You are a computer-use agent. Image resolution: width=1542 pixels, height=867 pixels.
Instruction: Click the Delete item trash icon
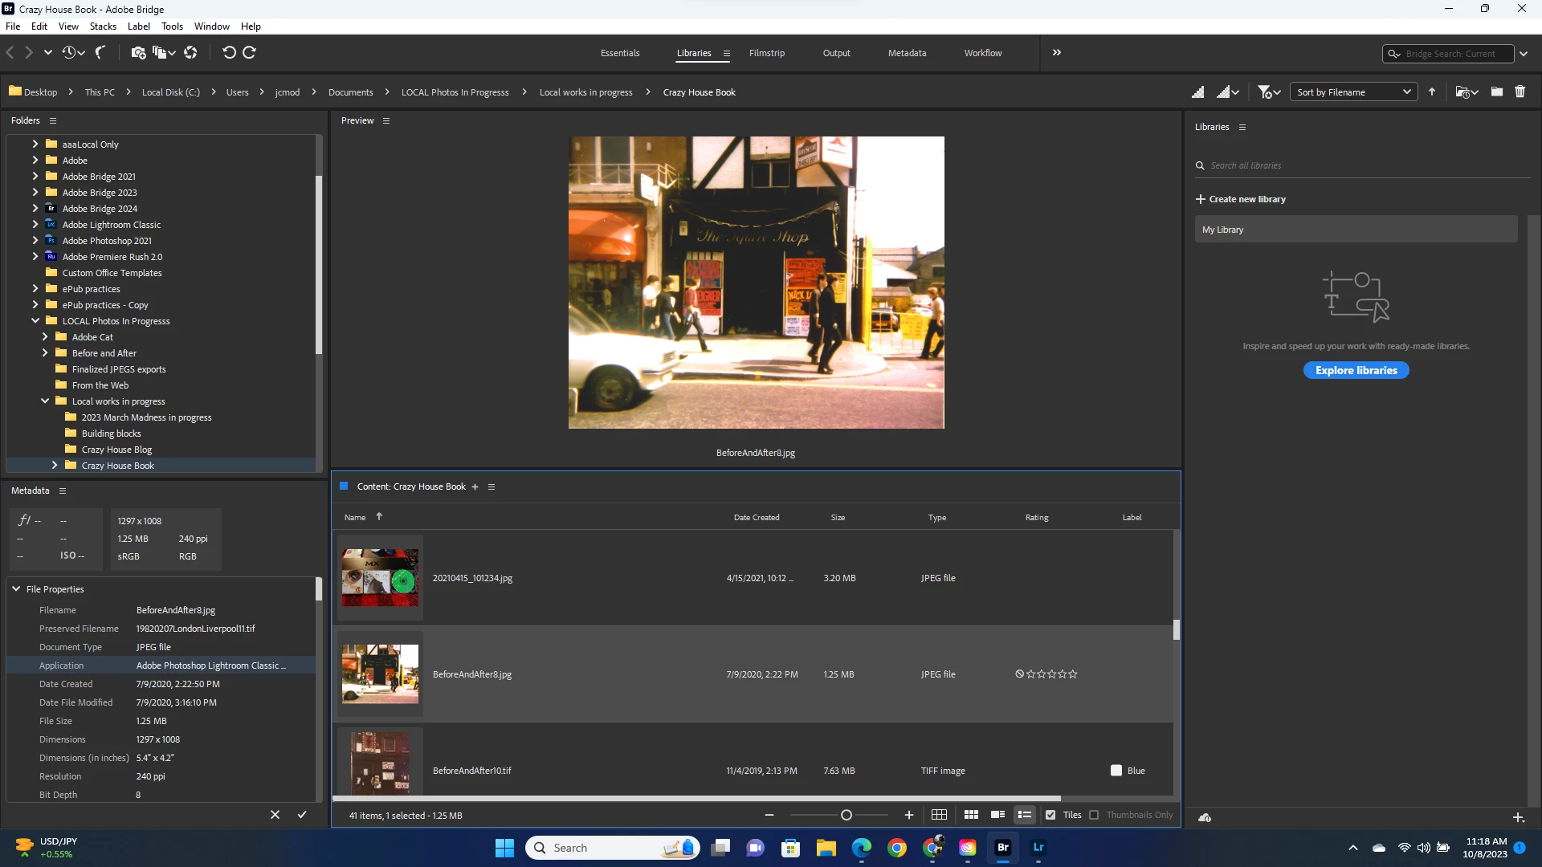pos(1520,92)
